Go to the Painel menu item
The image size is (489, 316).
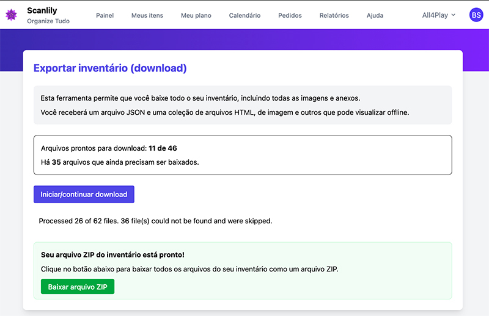click(105, 15)
